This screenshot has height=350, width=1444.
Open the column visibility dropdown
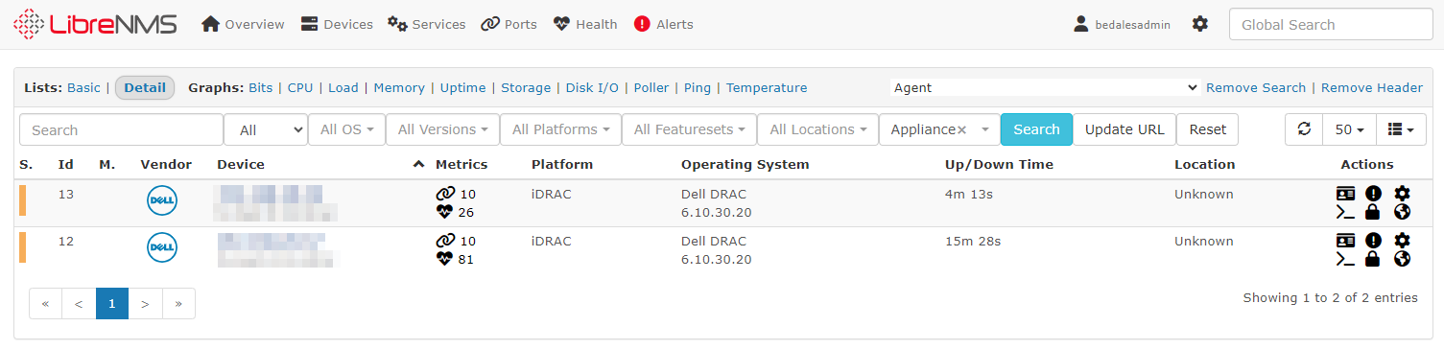click(1401, 129)
